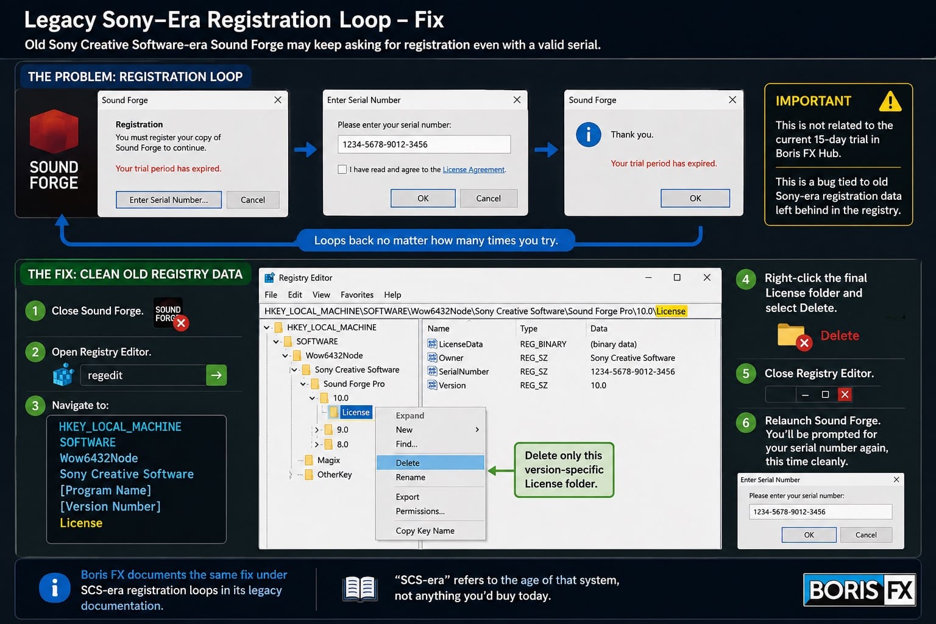The image size is (936, 624).
Task: Click OK in top Enter Serial Number dialog
Action: coord(423,198)
